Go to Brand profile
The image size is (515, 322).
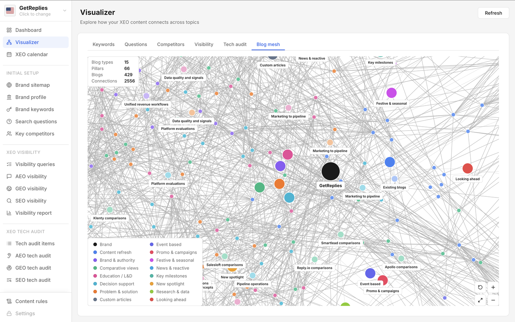point(36,97)
